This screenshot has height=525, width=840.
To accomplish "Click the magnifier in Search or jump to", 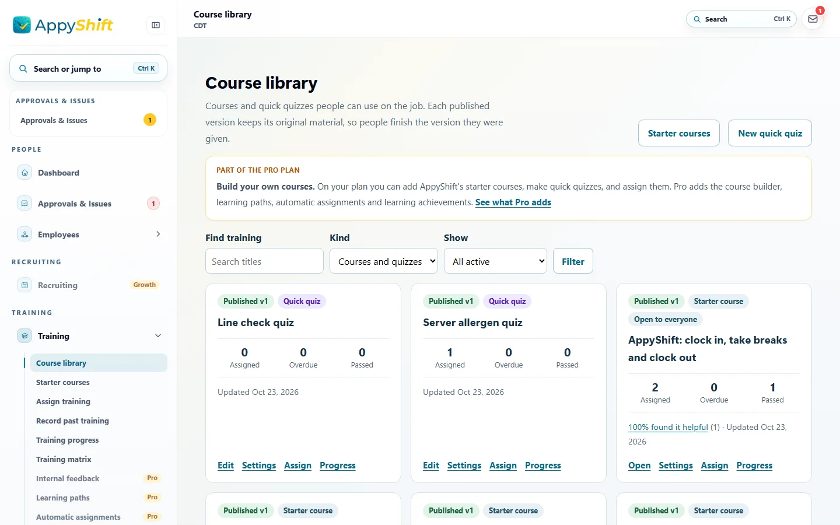I will coord(23,69).
